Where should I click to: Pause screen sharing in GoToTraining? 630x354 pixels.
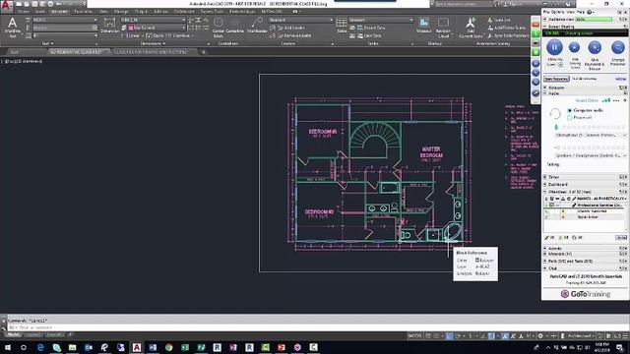[x=554, y=48]
